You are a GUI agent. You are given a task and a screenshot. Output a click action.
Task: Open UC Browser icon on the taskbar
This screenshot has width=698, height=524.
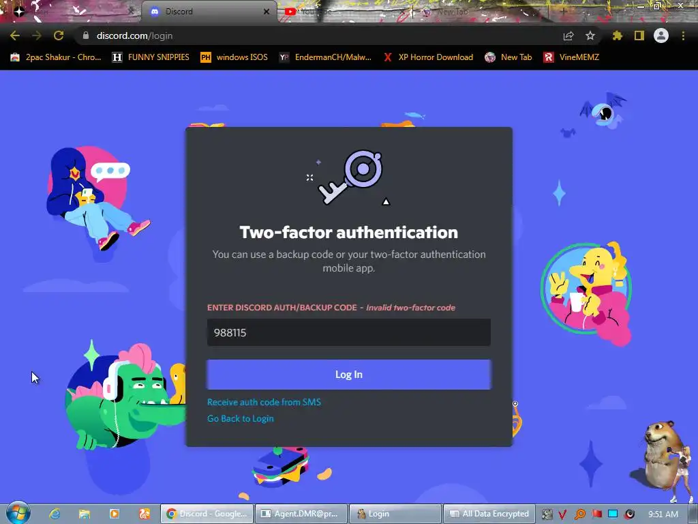145,514
